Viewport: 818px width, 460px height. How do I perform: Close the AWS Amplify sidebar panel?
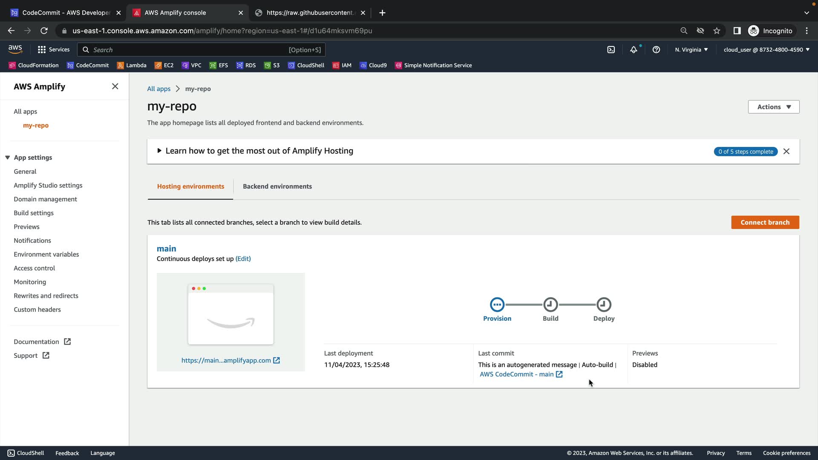coord(115,86)
